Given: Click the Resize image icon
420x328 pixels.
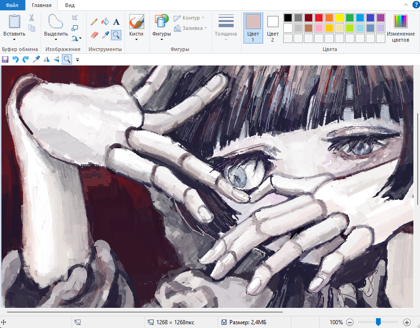Looking at the screenshot, I should pos(75,28).
